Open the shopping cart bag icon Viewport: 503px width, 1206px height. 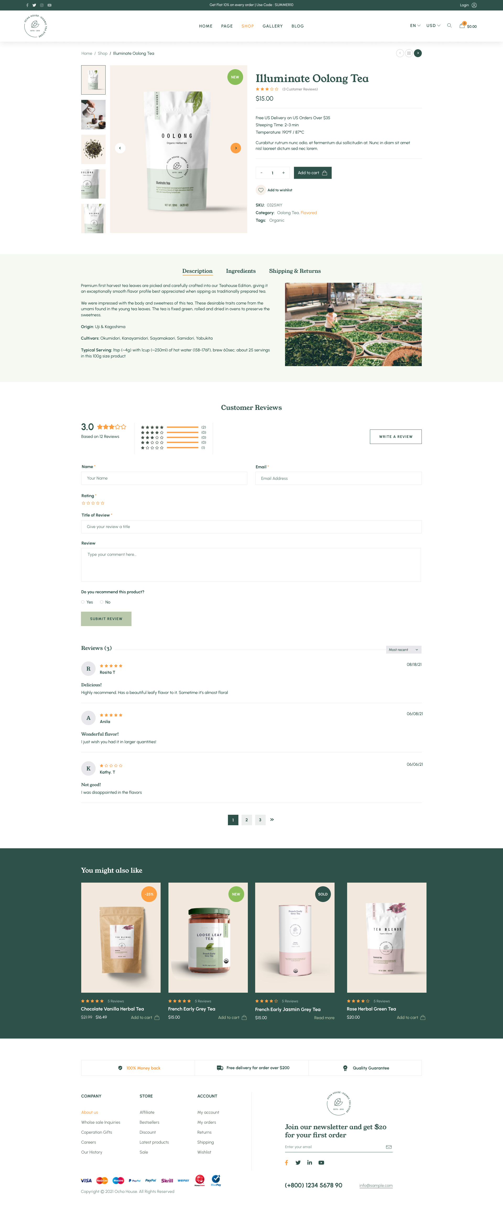pos(462,26)
